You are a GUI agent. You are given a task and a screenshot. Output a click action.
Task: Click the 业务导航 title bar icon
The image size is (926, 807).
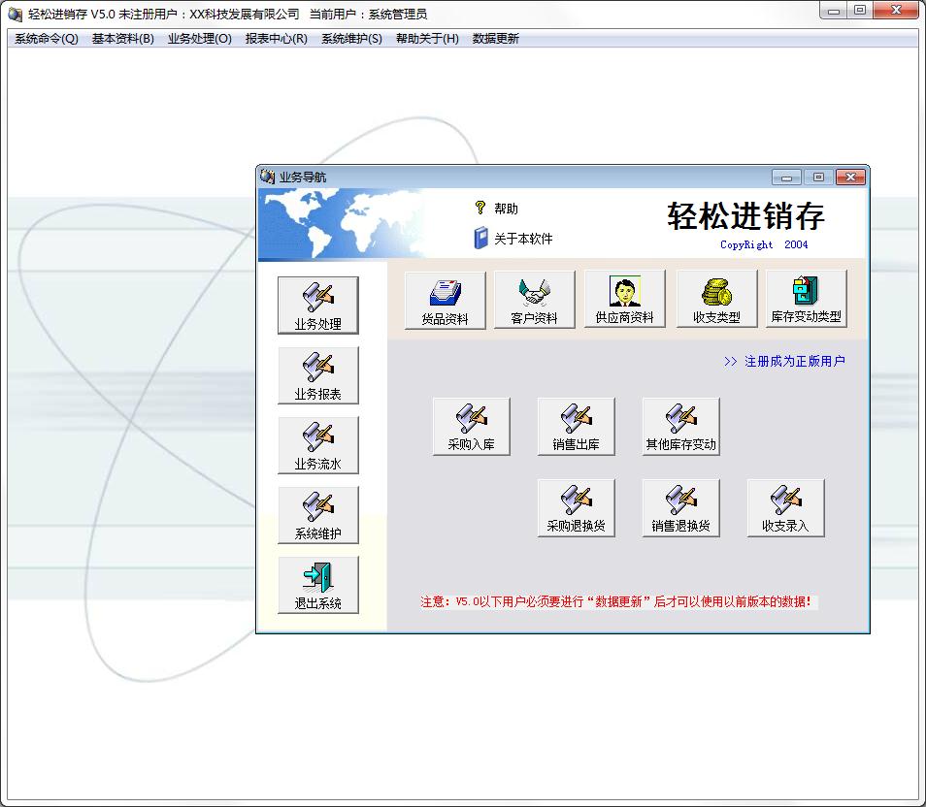tap(268, 177)
